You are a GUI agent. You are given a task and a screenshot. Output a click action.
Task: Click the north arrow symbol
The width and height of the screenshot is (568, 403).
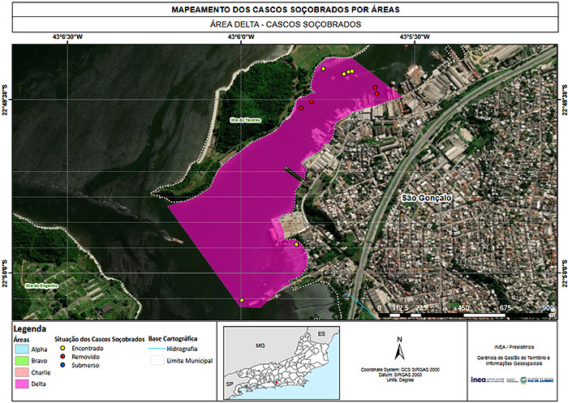(x=399, y=349)
